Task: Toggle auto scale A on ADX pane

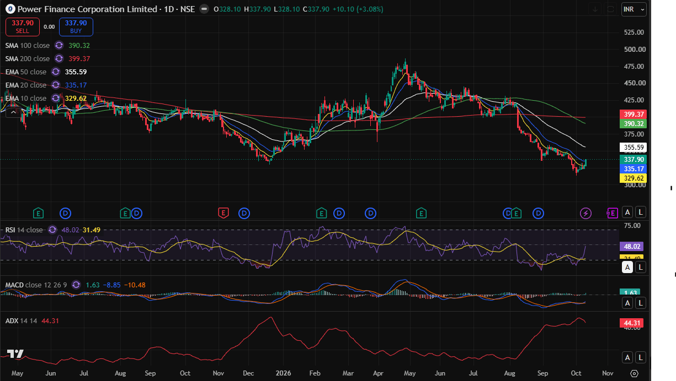Action: pyautogui.click(x=627, y=358)
